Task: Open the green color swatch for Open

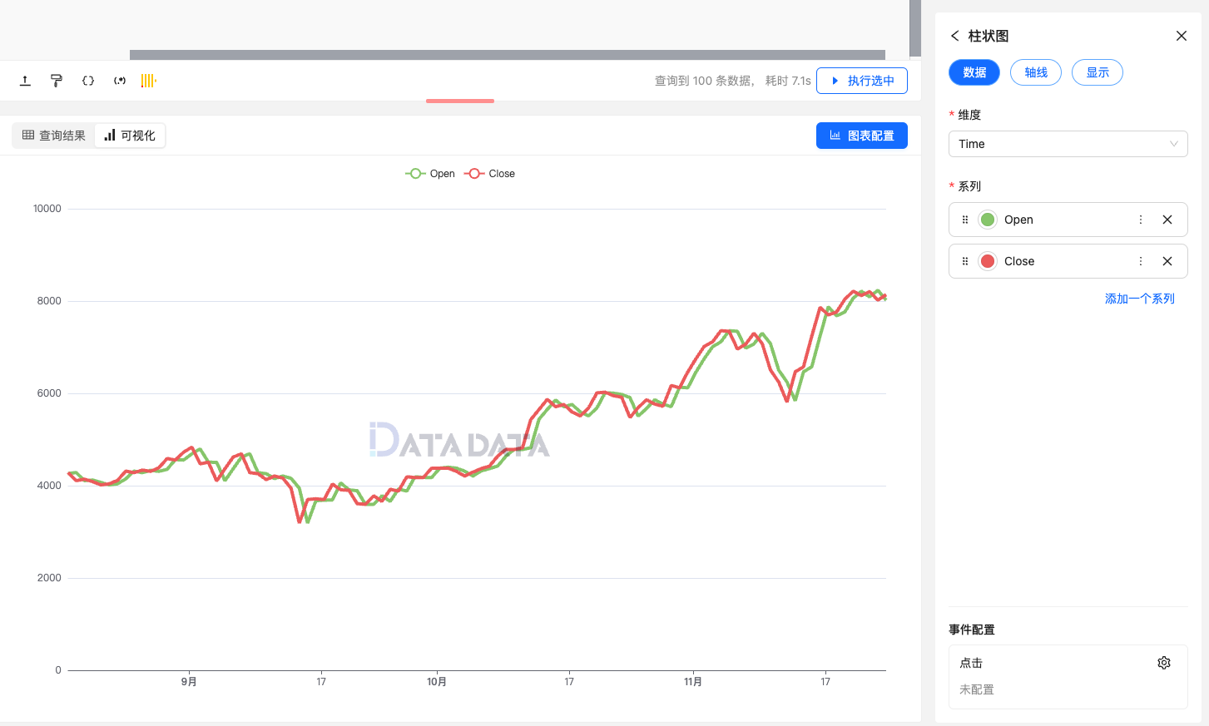Action: [x=988, y=220]
